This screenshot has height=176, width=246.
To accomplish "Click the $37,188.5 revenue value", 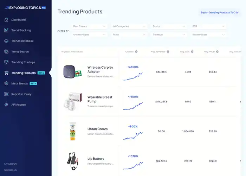I will tap(161, 72).
